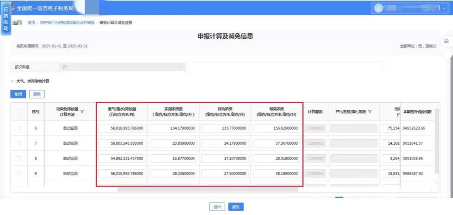Click the filter icon beside 污染物排放量计算方法
Viewport: 453px width, 215px height.
[82, 111]
